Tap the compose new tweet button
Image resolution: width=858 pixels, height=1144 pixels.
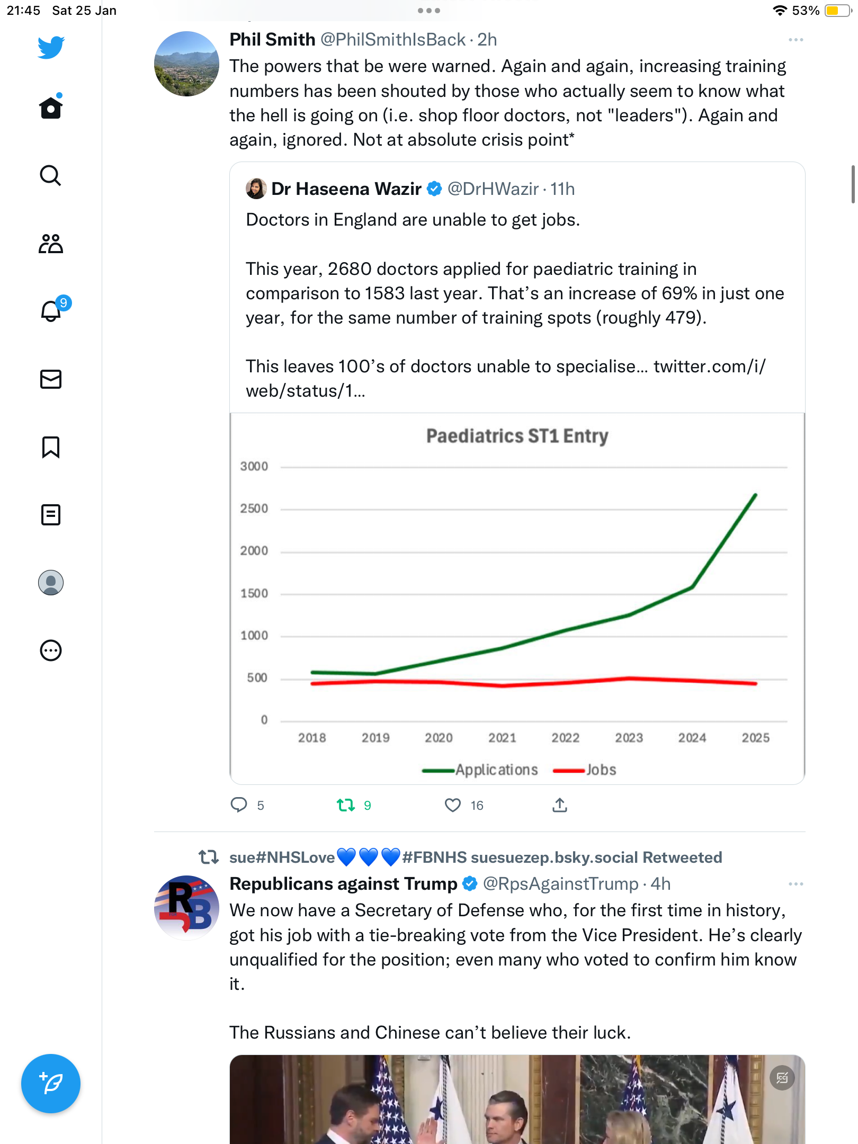click(51, 1084)
